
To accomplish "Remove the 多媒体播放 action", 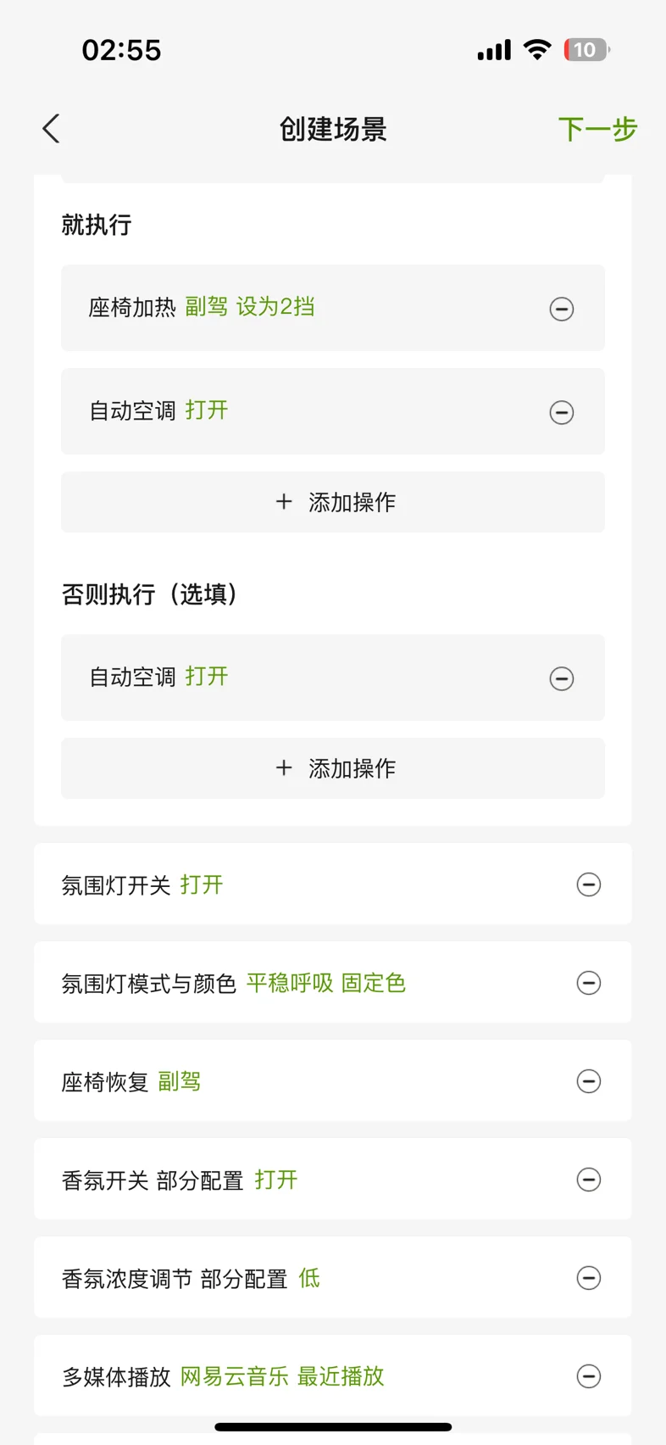I will point(589,1376).
